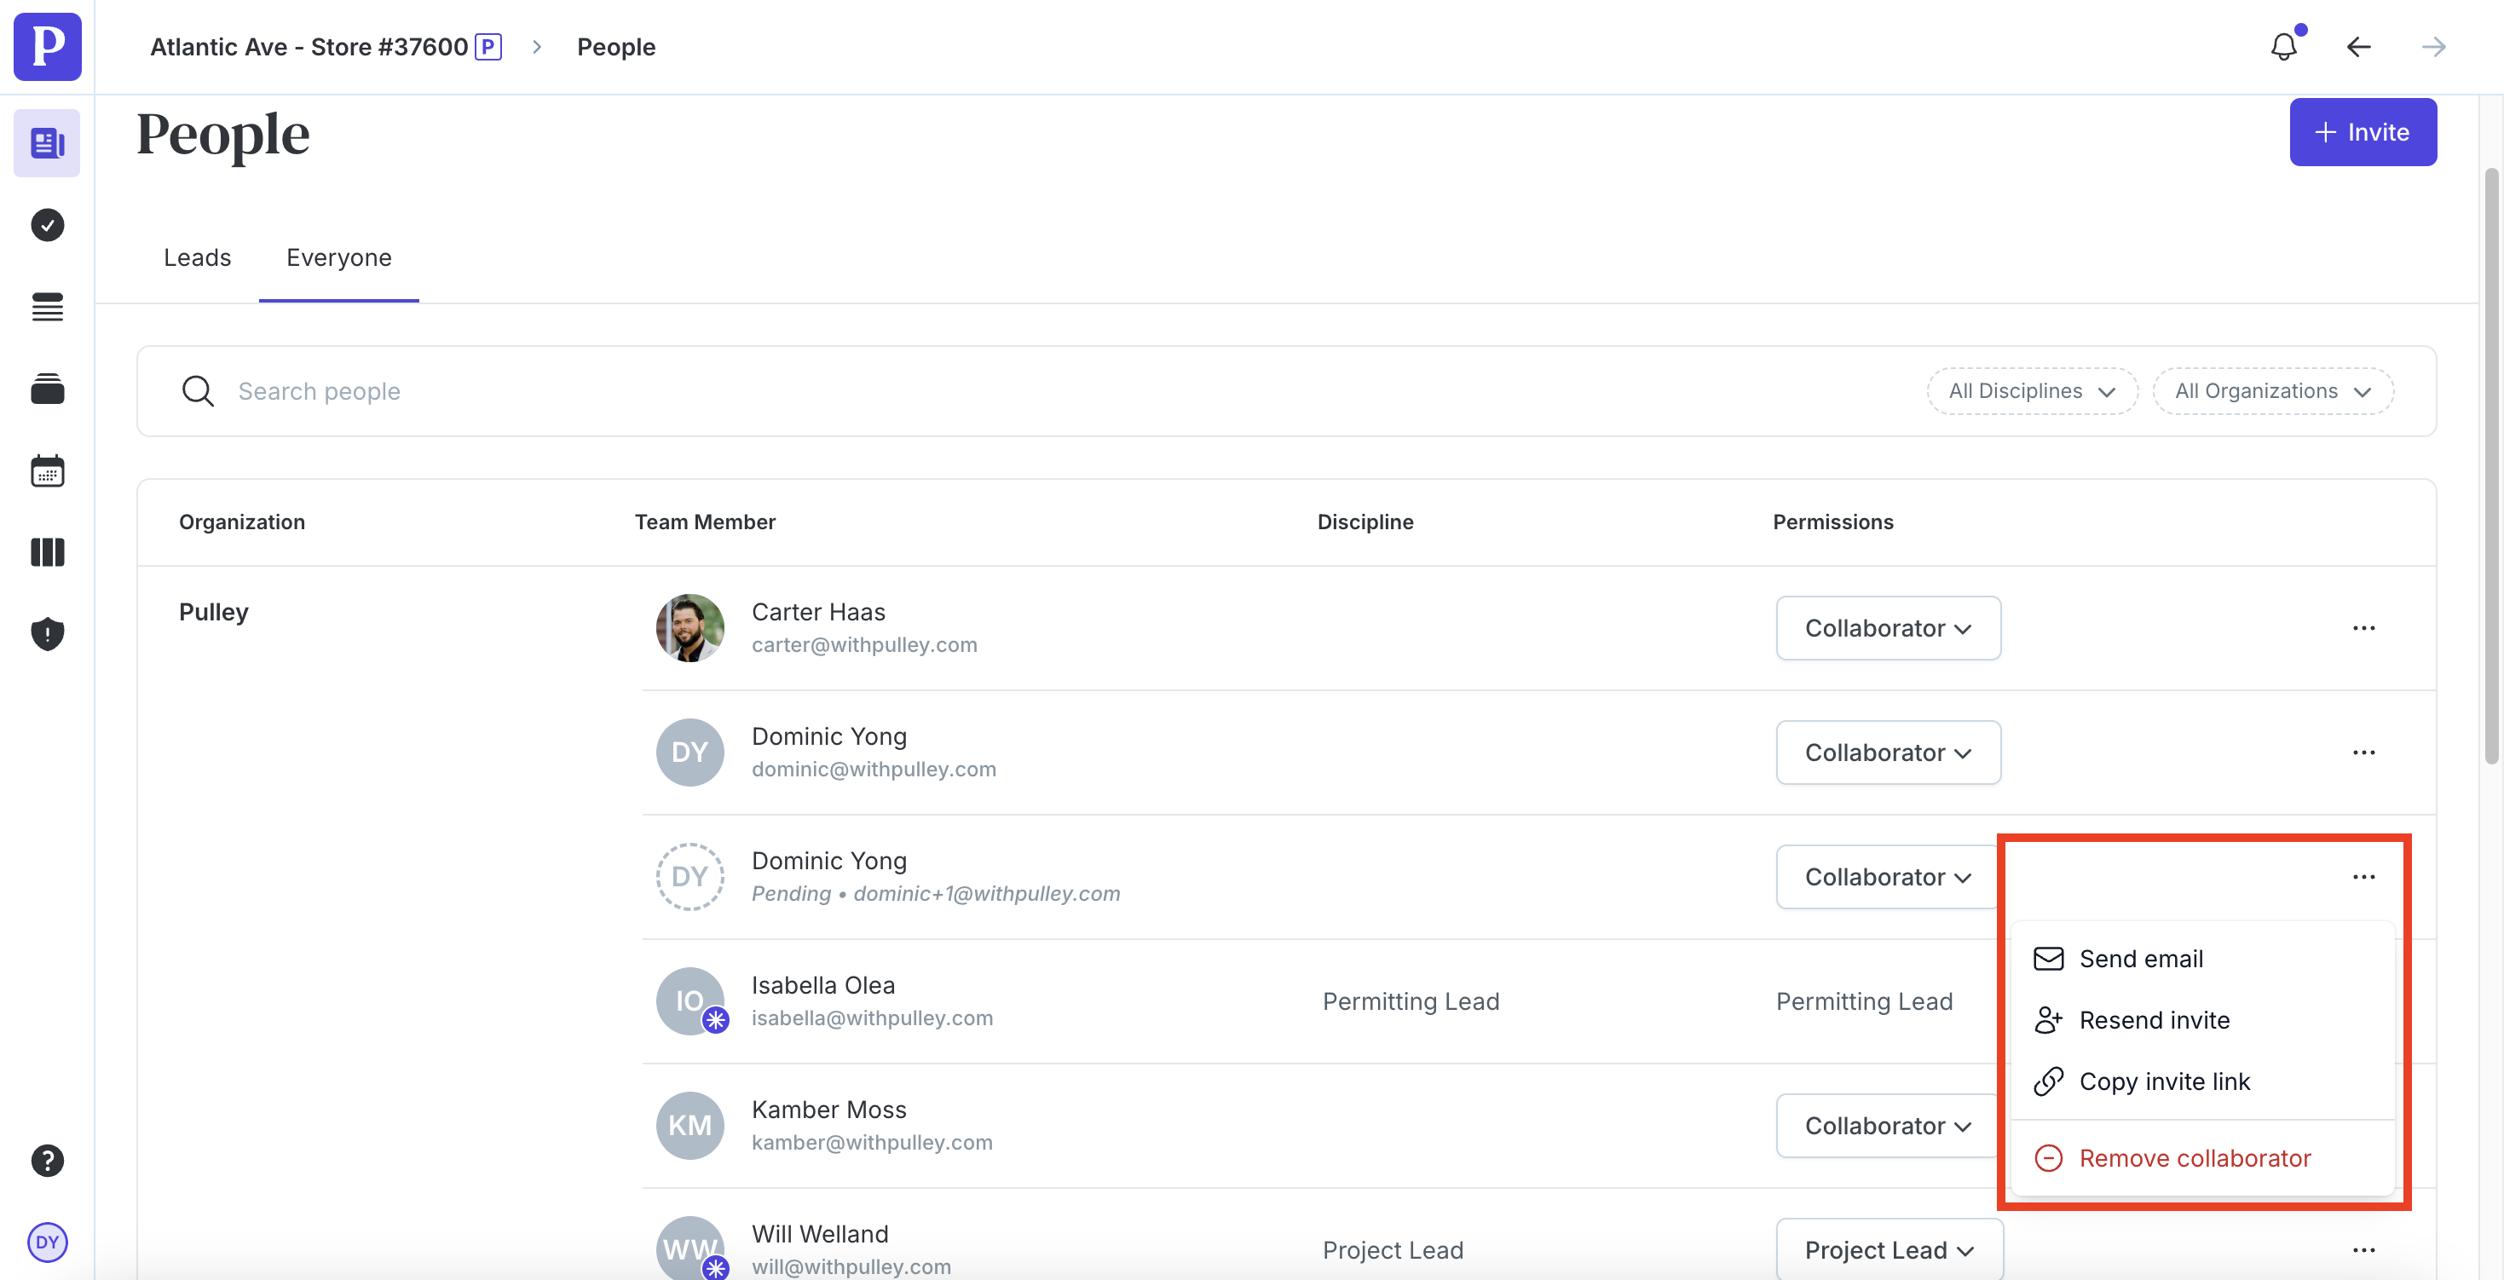Choose Copy invite link option
The image size is (2504, 1280).
pyautogui.click(x=2164, y=1081)
